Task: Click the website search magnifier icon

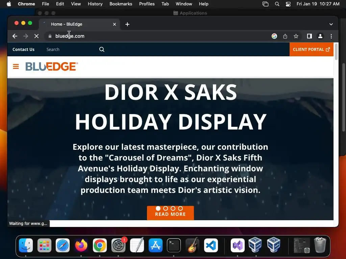Action: pyautogui.click(x=102, y=49)
